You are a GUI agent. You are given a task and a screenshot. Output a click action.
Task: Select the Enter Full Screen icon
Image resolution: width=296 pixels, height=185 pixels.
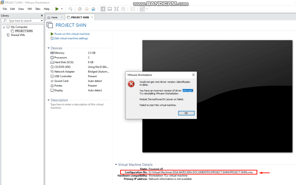[x=116, y=9]
